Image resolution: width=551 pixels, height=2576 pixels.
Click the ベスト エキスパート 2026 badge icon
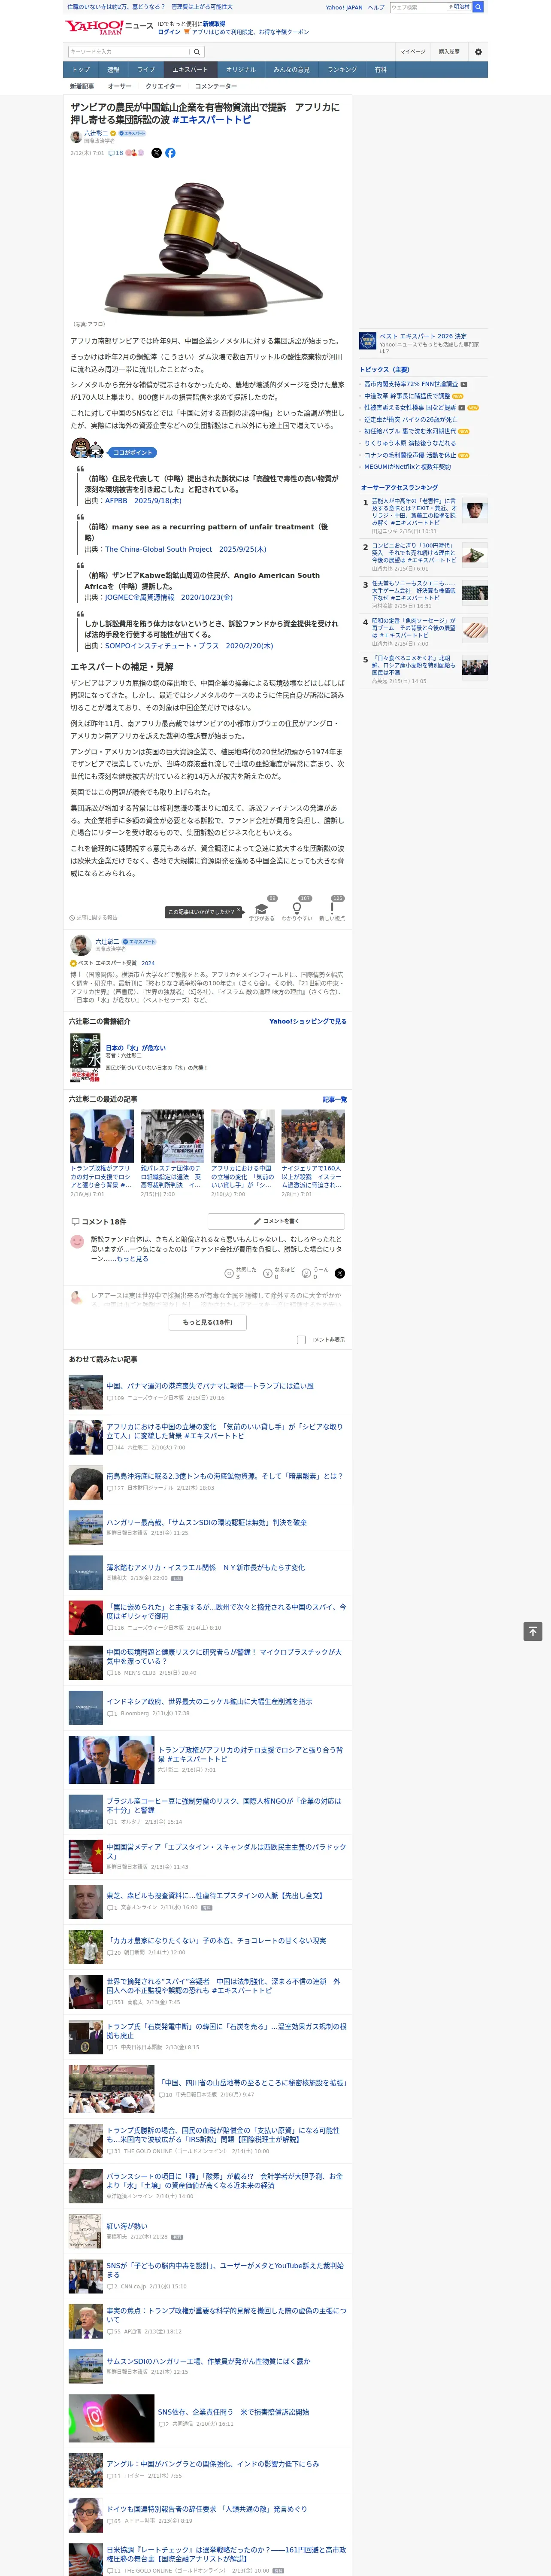(x=368, y=341)
